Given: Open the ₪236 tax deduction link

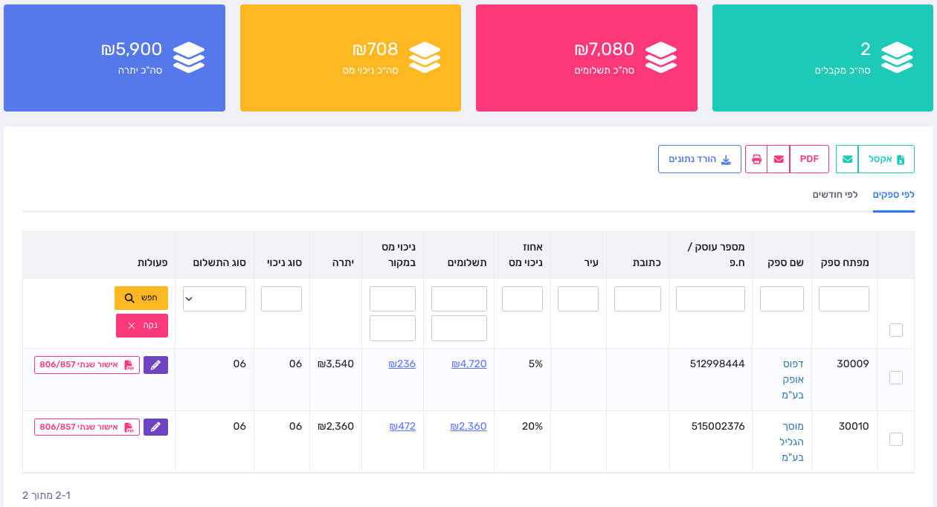Looking at the screenshot, I should tap(402, 364).
